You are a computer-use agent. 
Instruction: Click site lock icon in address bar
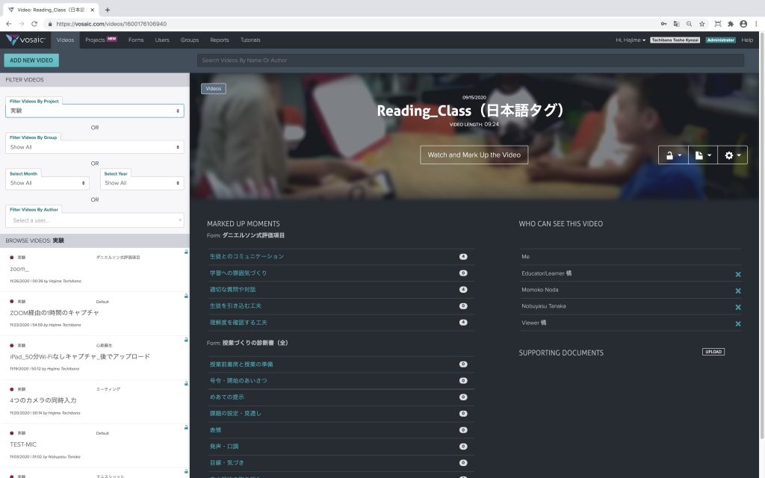(50, 24)
